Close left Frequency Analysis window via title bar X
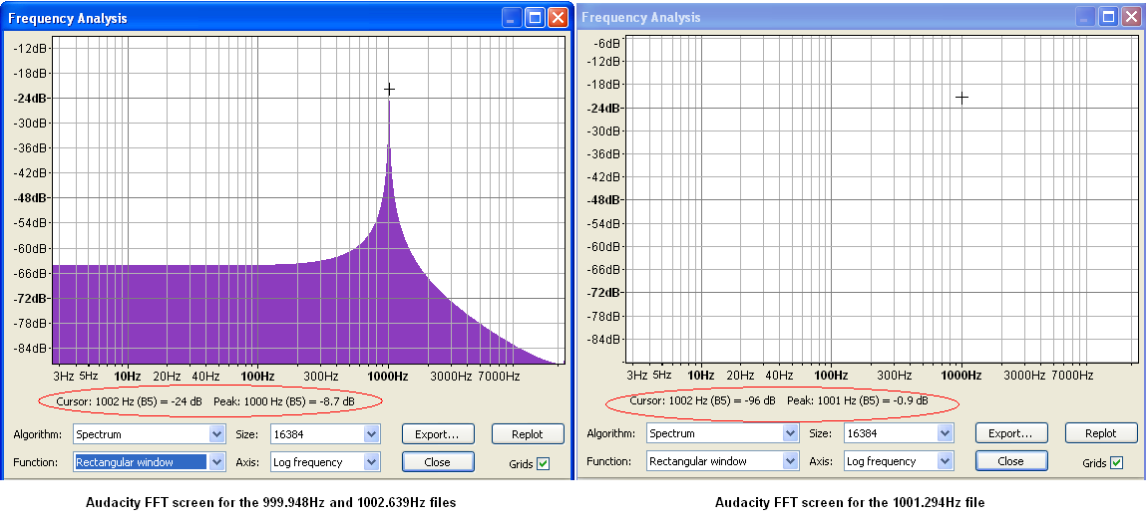This screenshot has height=523, width=1147. pyautogui.click(x=559, y=18)
